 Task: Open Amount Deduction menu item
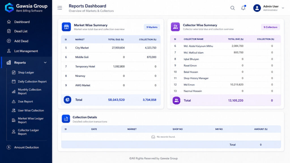tap(26, 147)
